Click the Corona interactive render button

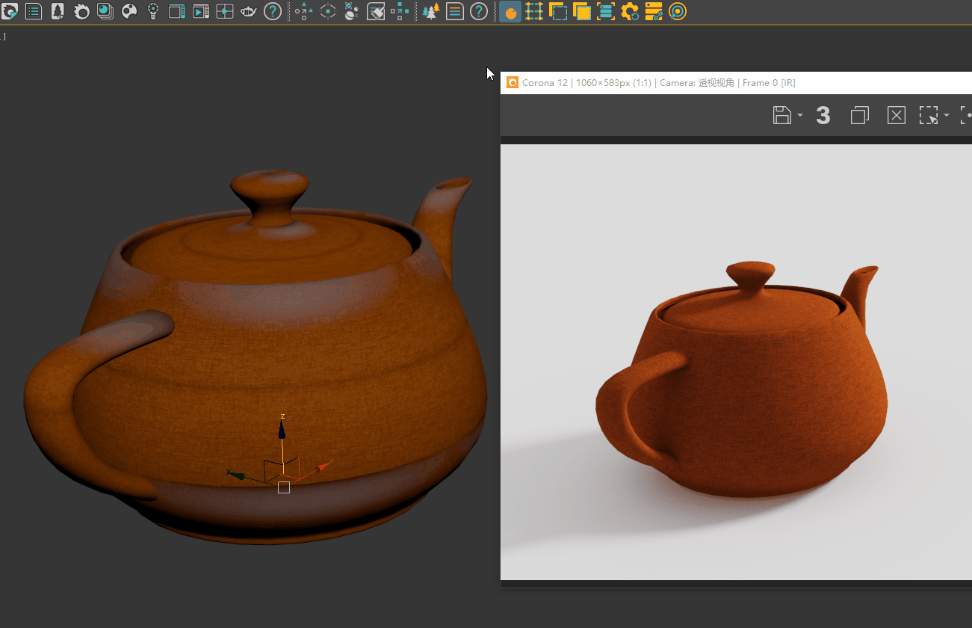(x=510, y=12)
